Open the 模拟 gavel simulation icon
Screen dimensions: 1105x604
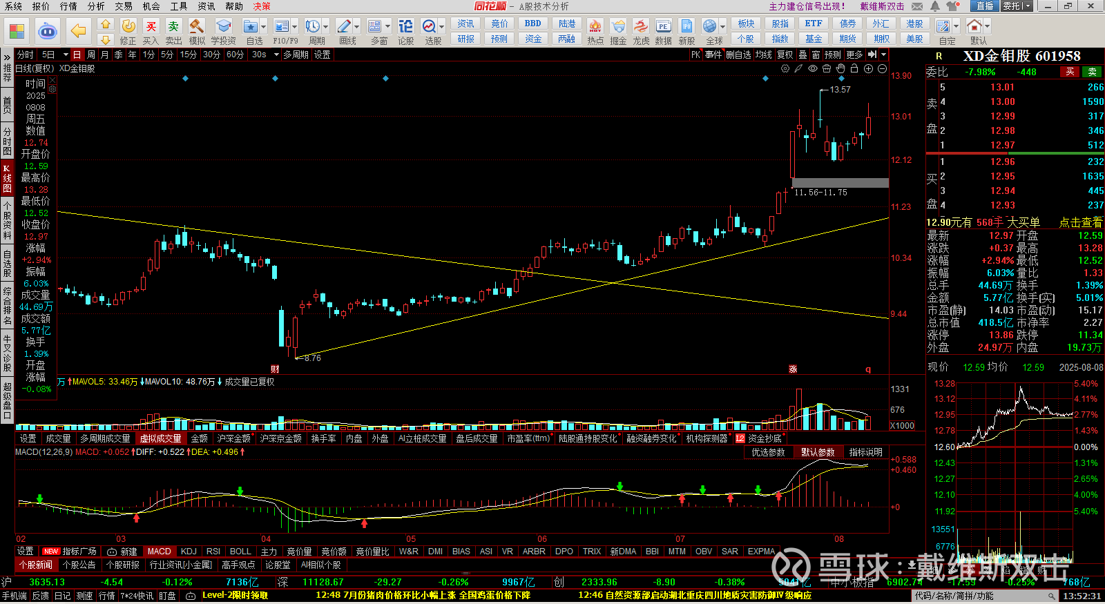pos(196,26)
